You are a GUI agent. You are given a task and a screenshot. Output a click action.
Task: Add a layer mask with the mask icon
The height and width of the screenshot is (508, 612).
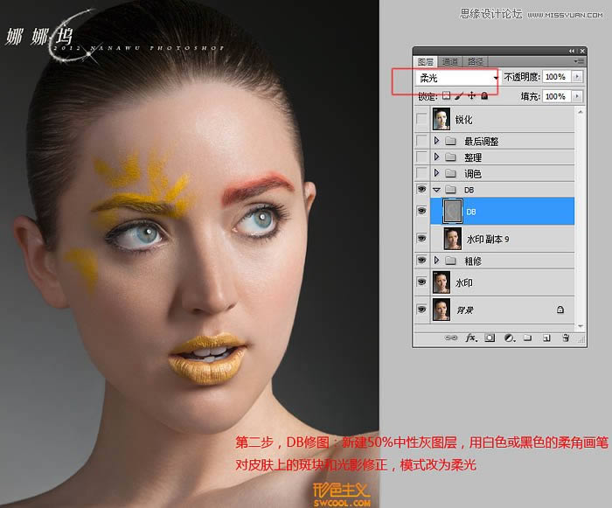click(x=490, y=337)
